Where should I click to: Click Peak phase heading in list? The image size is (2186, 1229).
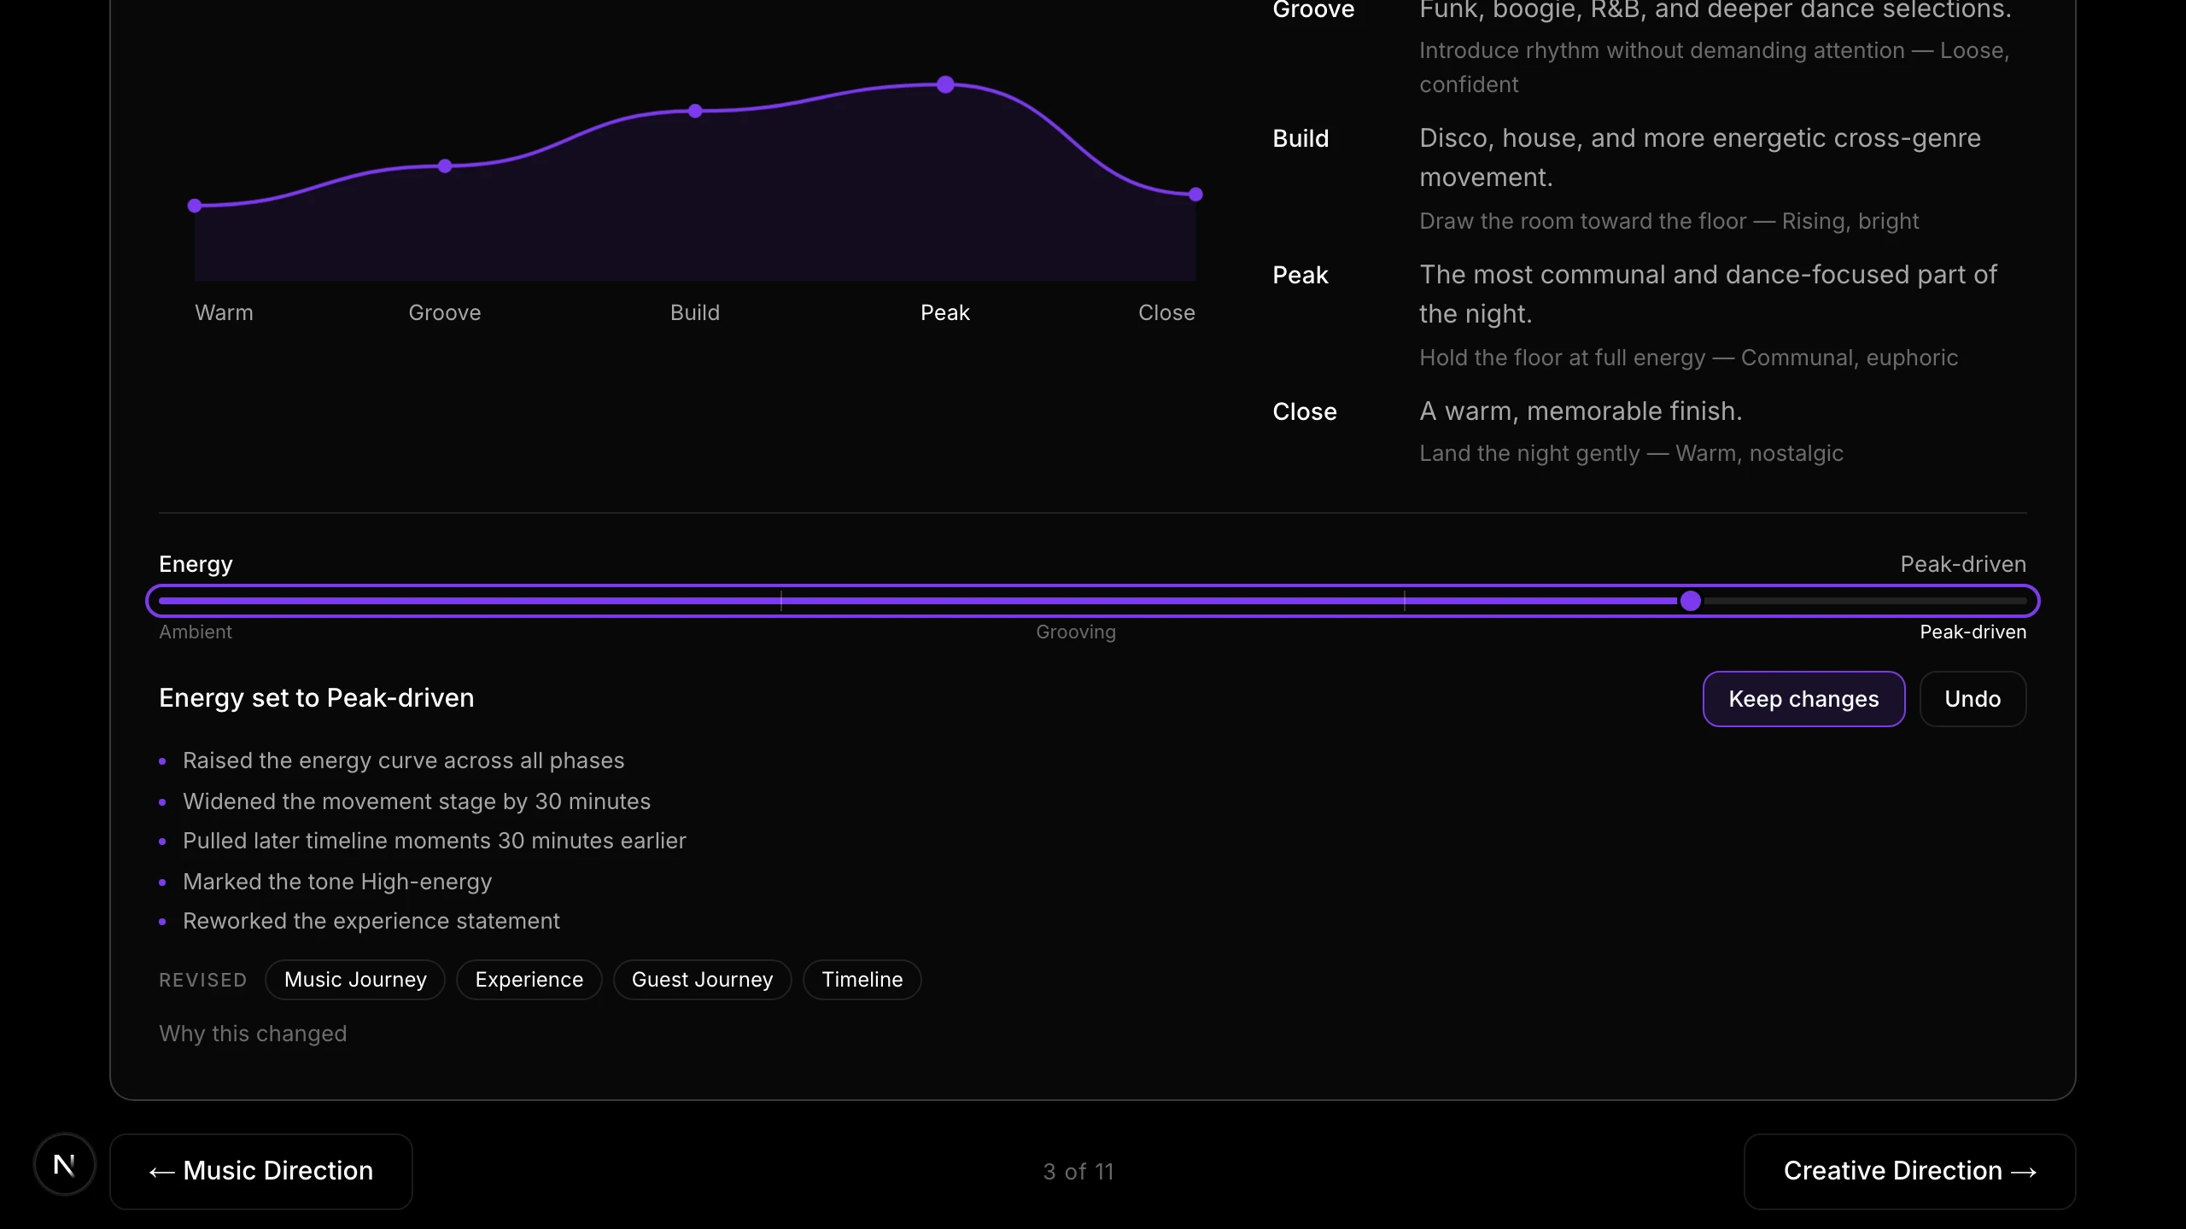click(x=1300, y=275)
